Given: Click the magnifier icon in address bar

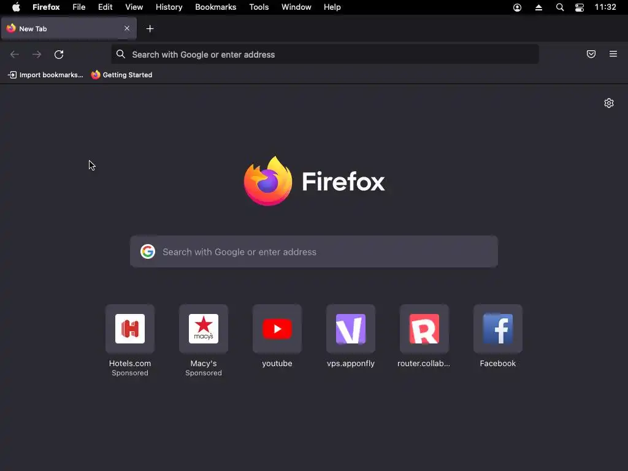Looking at the screenshot, I should (121, 54).
